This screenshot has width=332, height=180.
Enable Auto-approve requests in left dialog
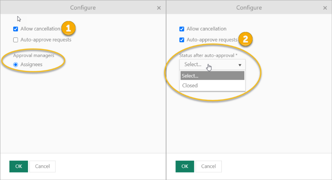(x=16, y=40)
